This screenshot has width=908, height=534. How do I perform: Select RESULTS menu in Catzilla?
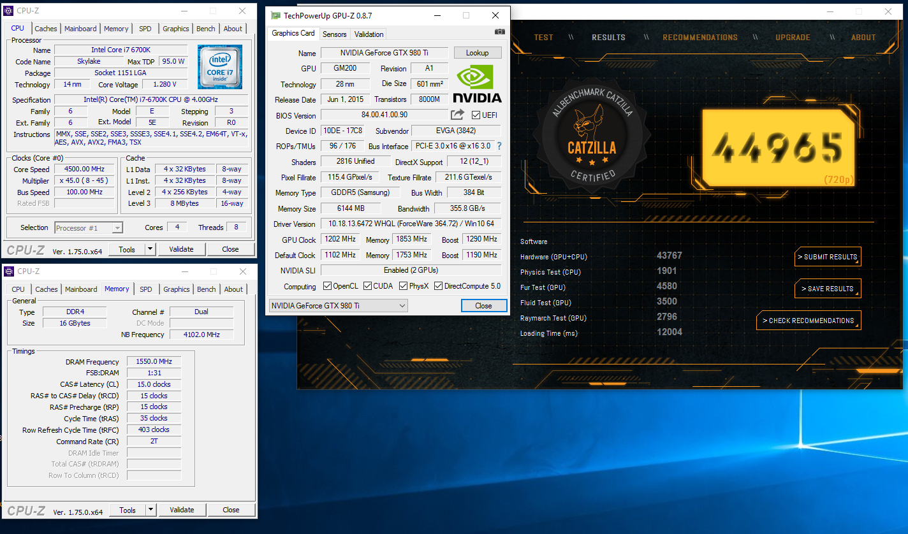pyautogui.click(x=608, y=38)
